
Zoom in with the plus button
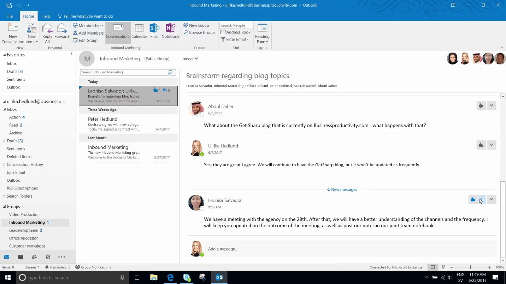click(489, 267)
